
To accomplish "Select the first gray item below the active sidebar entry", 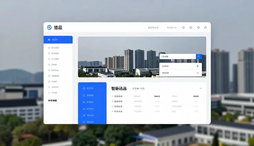I will tap(54, 48).
